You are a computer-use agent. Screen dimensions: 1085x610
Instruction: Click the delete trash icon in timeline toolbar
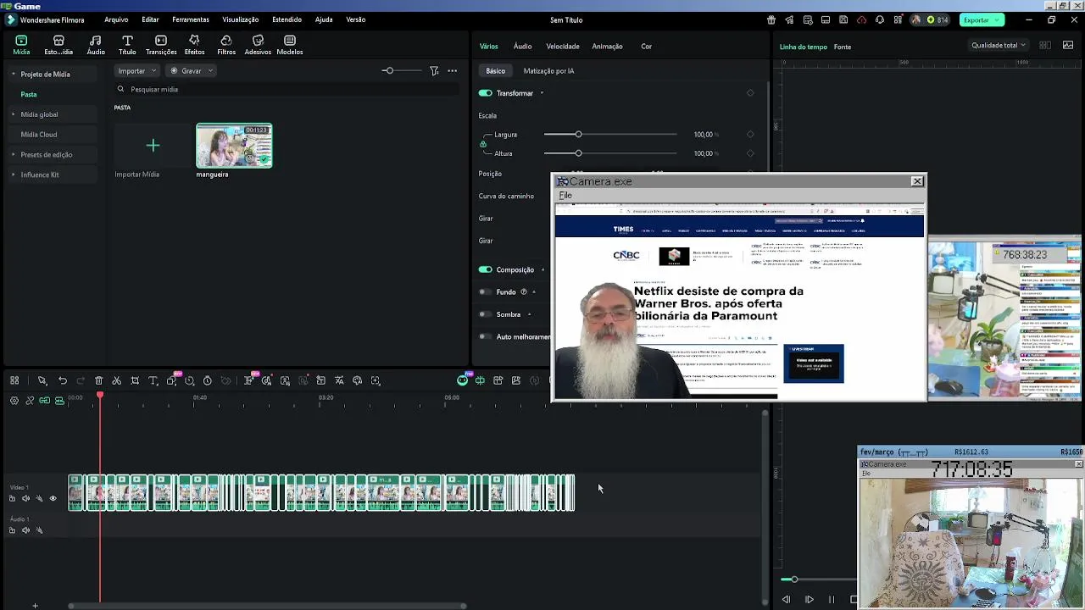coord(99,381)
